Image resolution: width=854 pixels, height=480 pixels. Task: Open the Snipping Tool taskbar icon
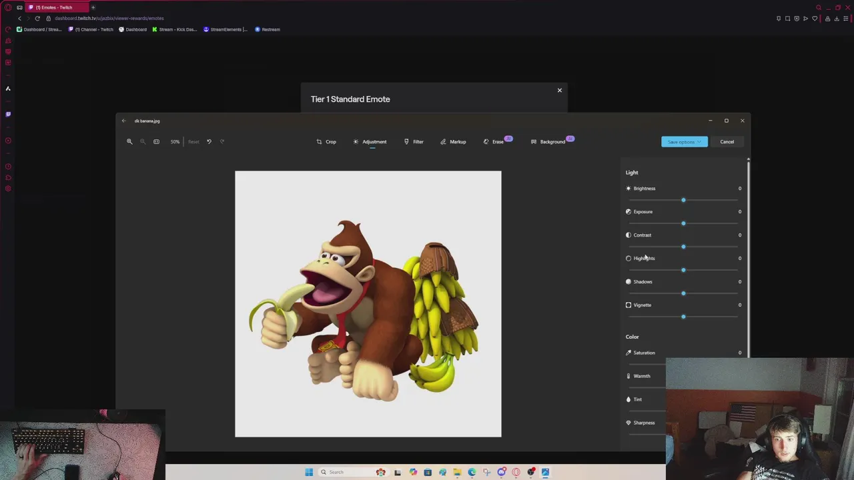(486, 472)
